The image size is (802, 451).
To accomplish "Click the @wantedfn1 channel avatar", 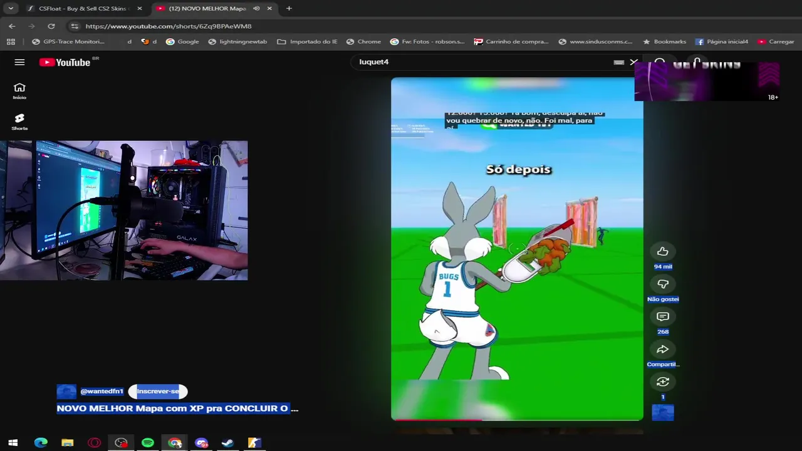I will (x=66, y=391).
